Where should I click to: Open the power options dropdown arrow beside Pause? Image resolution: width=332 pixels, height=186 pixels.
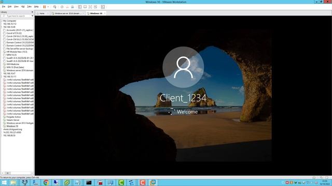pos(48,7)
